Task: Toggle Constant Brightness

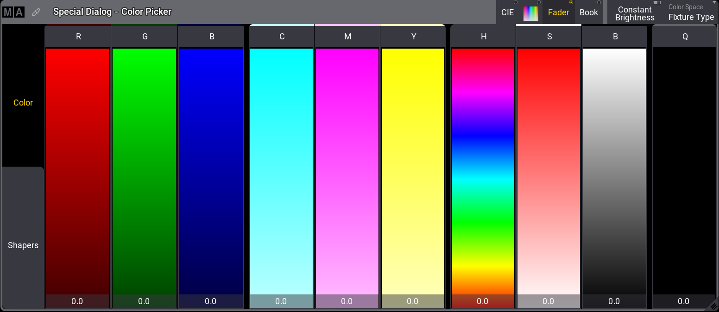Action: (635, 13)
